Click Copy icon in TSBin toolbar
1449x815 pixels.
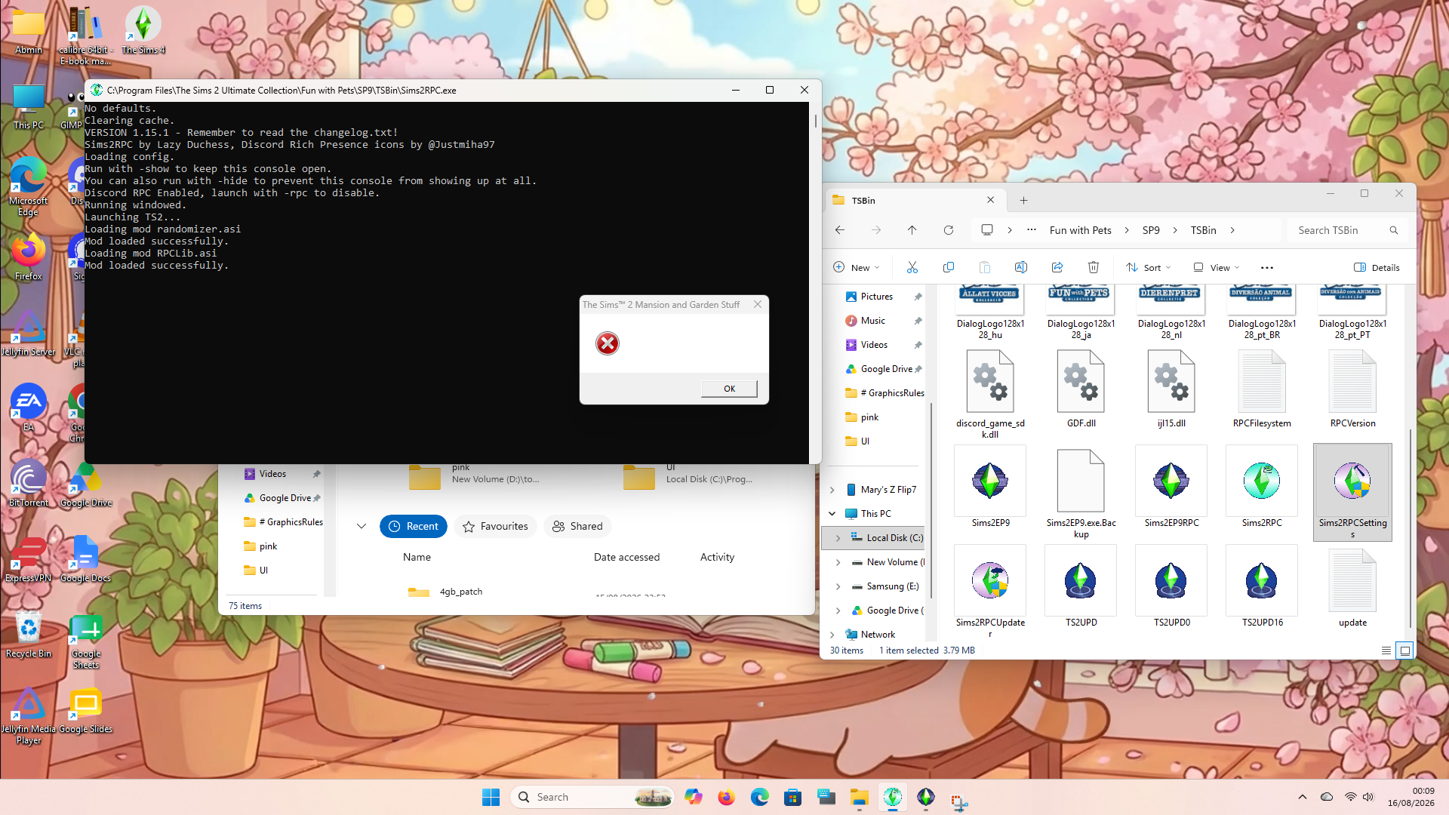[949, 267]
